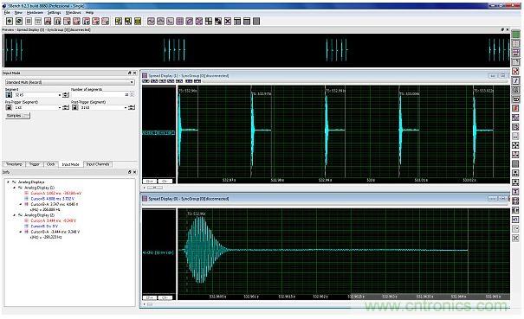
Task: Switch to the Input Channels tab
Action: click(x=98, y=164)
